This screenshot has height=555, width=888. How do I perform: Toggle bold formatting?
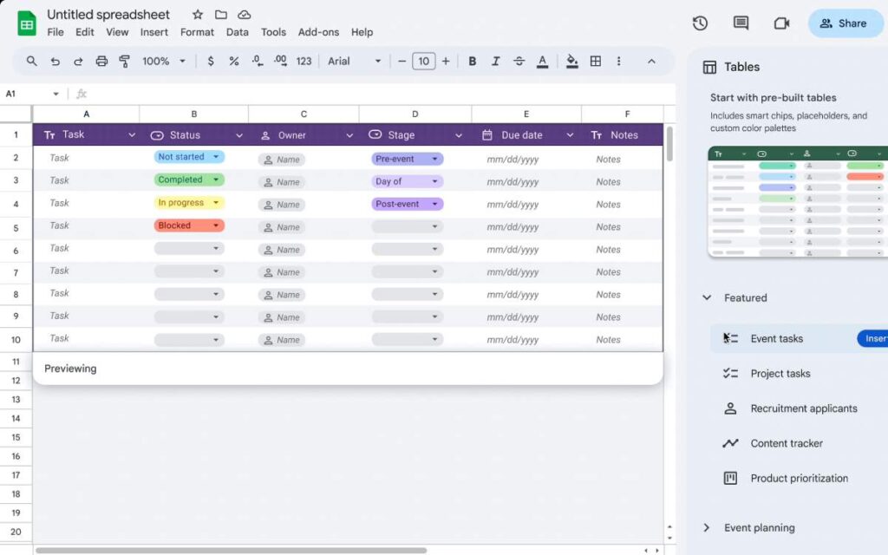point(472,62)
